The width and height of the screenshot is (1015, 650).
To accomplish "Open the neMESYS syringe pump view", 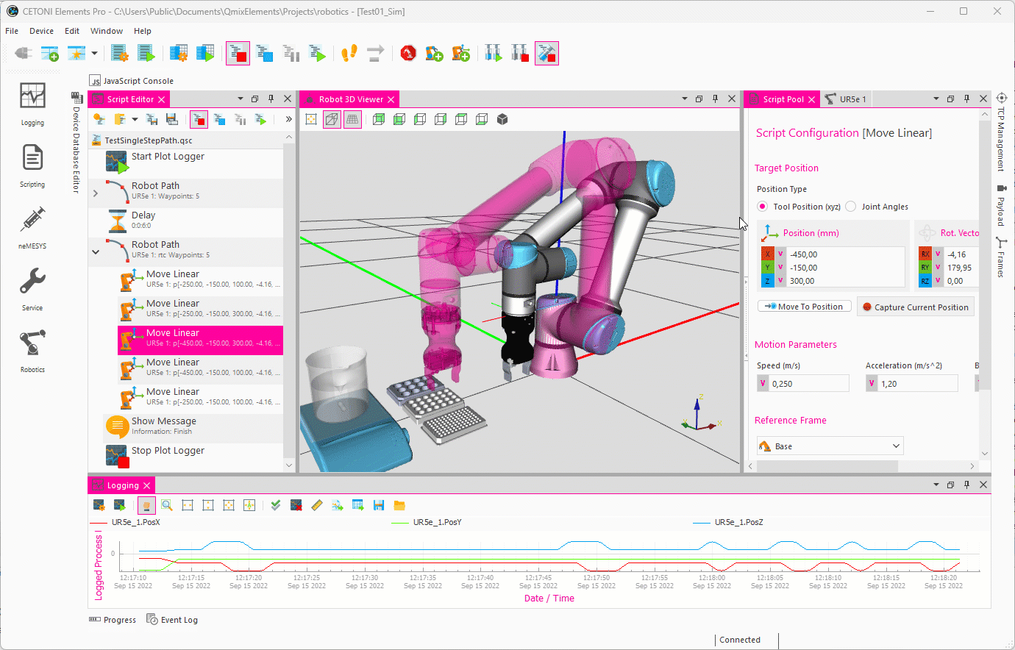I will pos(32,226).
